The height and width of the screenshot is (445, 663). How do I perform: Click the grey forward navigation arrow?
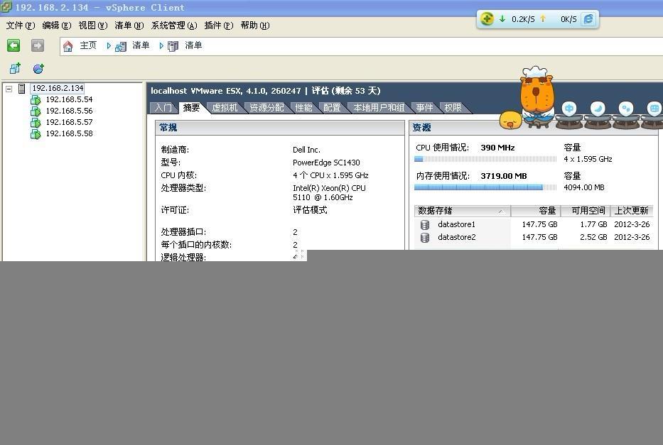(x=38, y=45)
